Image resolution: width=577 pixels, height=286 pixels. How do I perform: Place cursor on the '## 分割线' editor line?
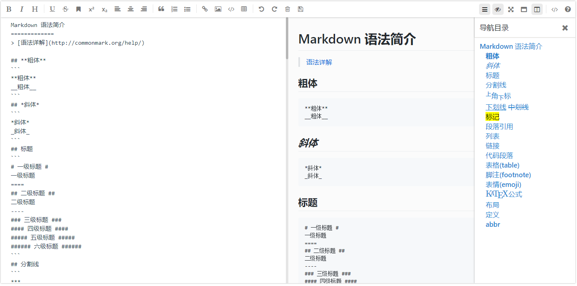point(25,264)
